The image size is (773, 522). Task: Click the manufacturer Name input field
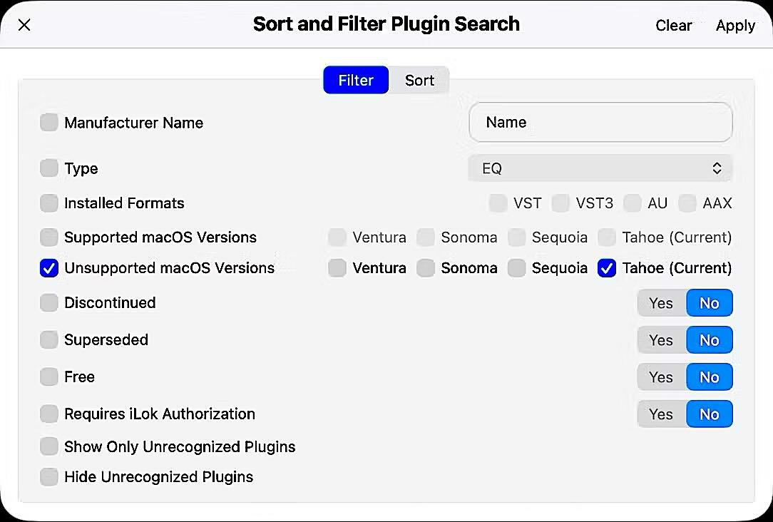point(600,123)
